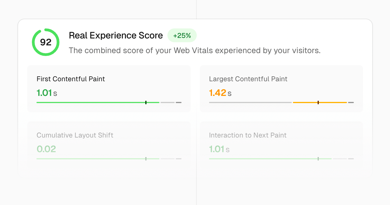
Task: Click the Web Vitals description text
Action: pyautogui.click(x=194, y=51)
